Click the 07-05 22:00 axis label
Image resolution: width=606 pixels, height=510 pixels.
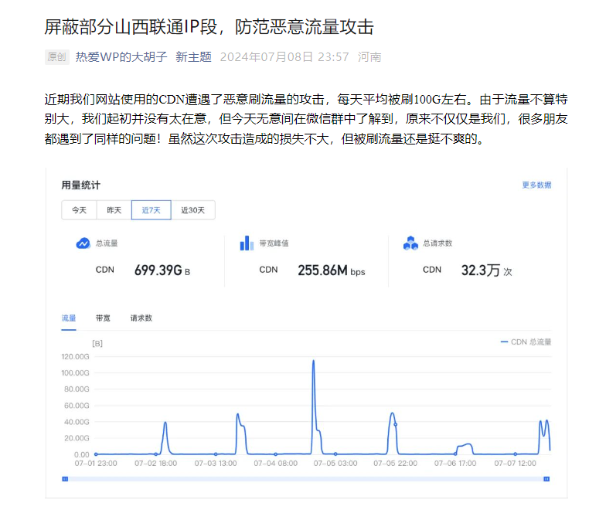tap(396, 464)
